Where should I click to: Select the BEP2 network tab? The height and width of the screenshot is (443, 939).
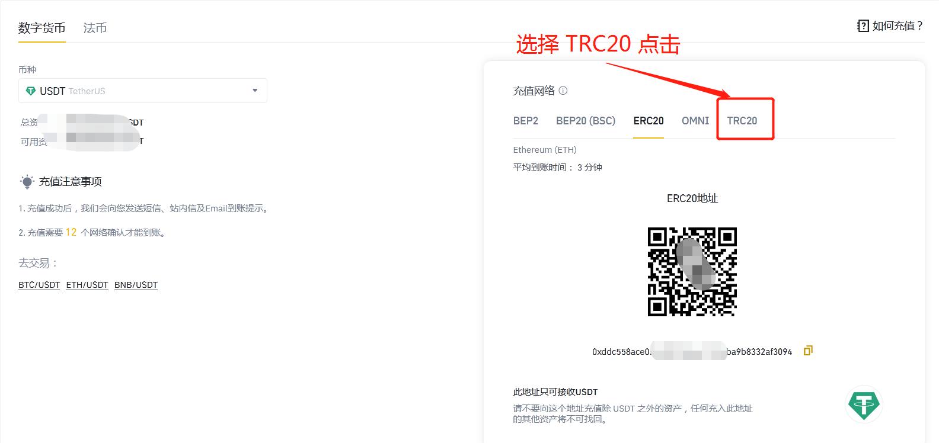click(526, 121)
